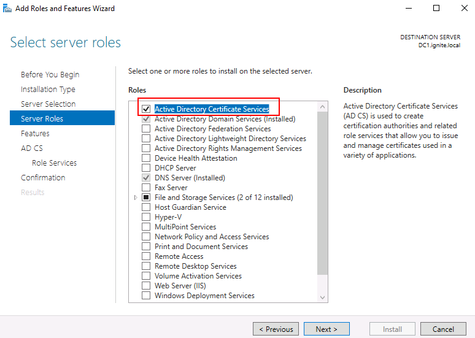Maximize the wizard window
The height and width of the screenshot is (338, 475).
[436, 8]
